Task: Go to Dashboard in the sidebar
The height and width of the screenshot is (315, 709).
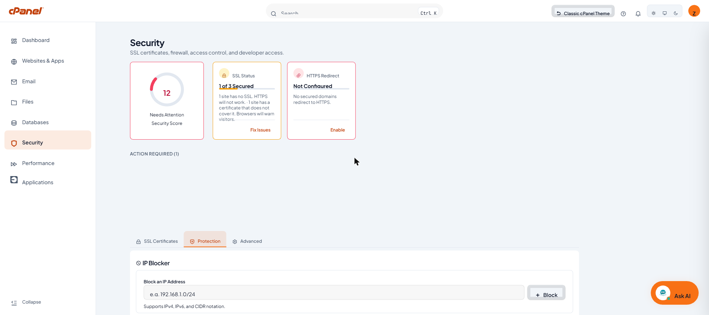Action: (48, 41)
